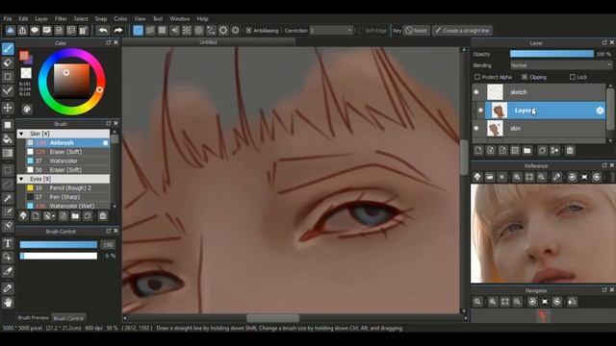Choose the Magic Wand tool
This screenshot has height=346, width=616.
pos(8,198)
